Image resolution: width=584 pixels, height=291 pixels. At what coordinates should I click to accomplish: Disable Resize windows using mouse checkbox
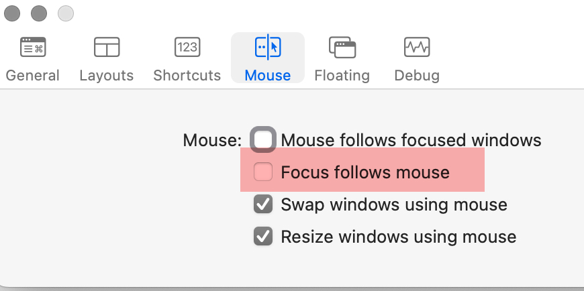pos(263,236)
